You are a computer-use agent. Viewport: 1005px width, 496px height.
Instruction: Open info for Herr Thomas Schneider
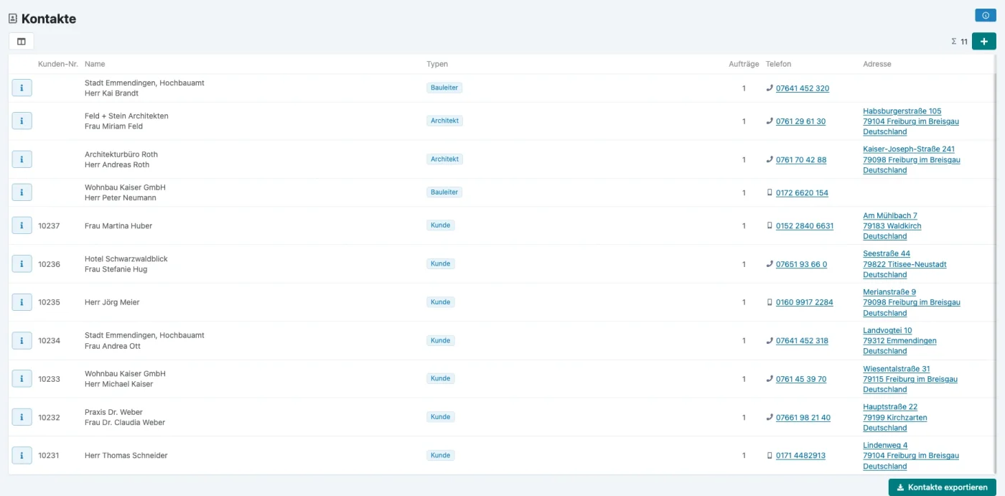pos(22,455)
